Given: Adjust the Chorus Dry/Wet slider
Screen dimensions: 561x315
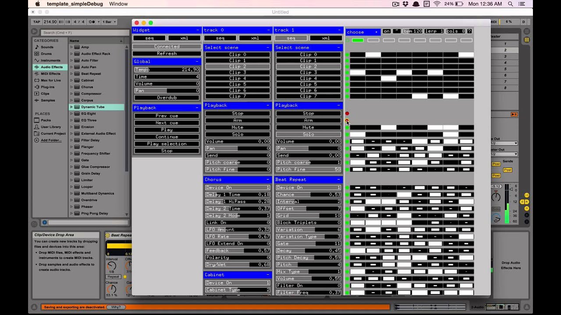Looking at the screenshot, I should [238, 265].
